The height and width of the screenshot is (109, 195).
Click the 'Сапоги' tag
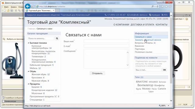pyautogui.click(x=162, y=89)
